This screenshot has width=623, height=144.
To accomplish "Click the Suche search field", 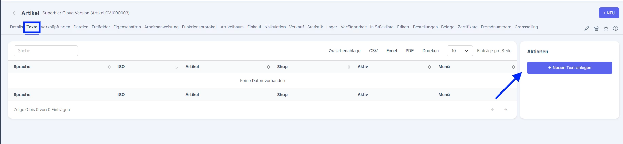I will click(x=46, y=51).
